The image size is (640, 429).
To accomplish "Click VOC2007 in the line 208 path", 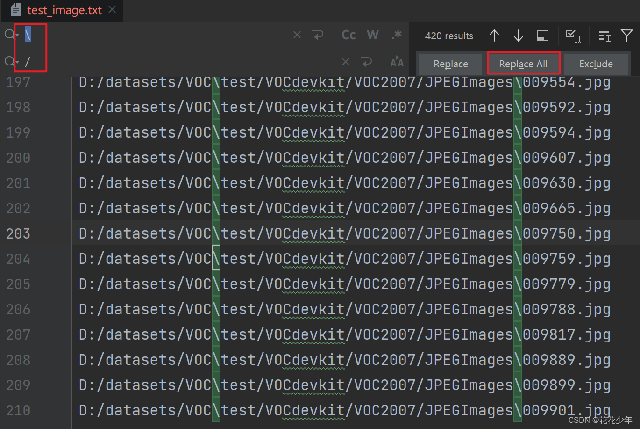I will point(385,360).
